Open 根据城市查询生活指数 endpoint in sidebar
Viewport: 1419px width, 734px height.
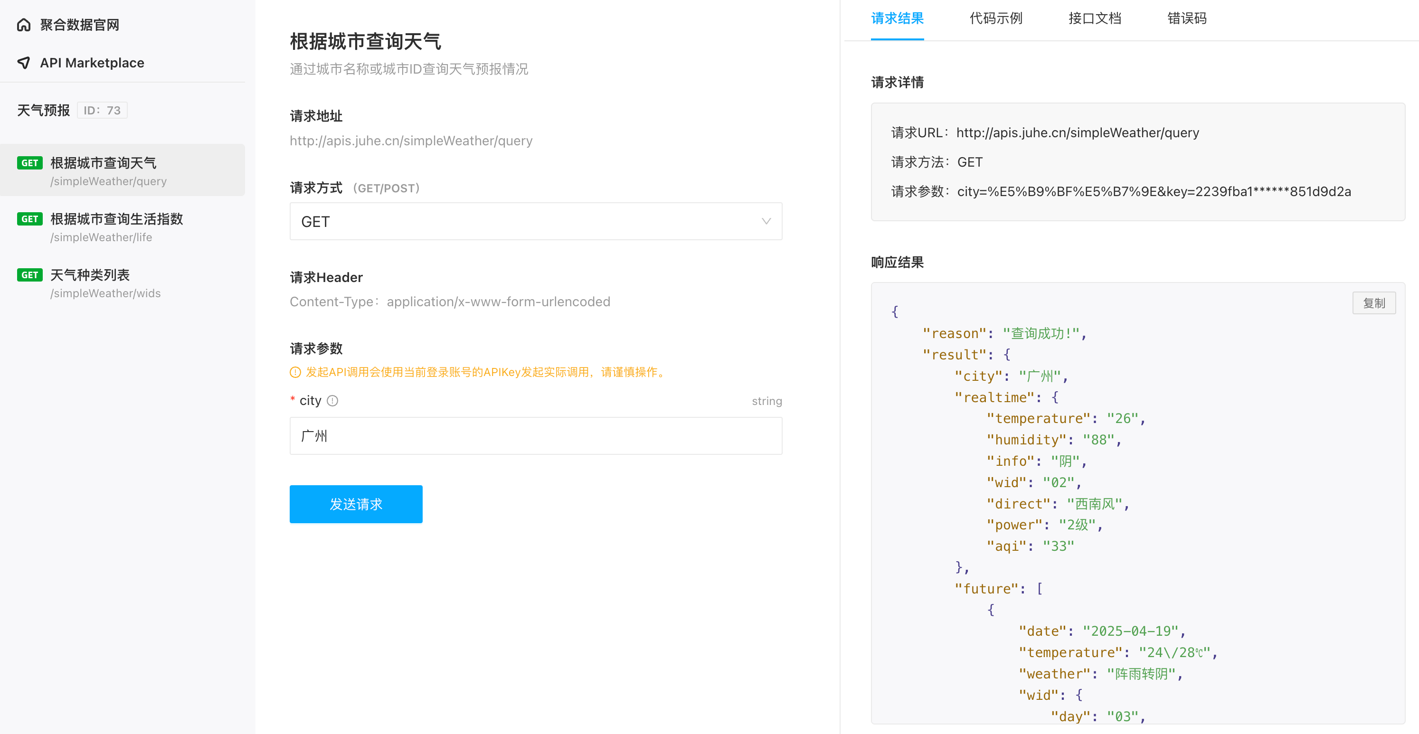coord(116,219)
